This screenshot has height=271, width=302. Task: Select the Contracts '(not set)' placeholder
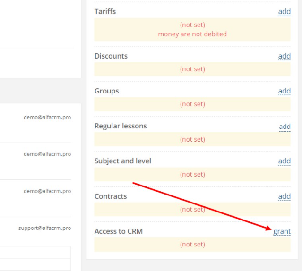tap(192, 209)
